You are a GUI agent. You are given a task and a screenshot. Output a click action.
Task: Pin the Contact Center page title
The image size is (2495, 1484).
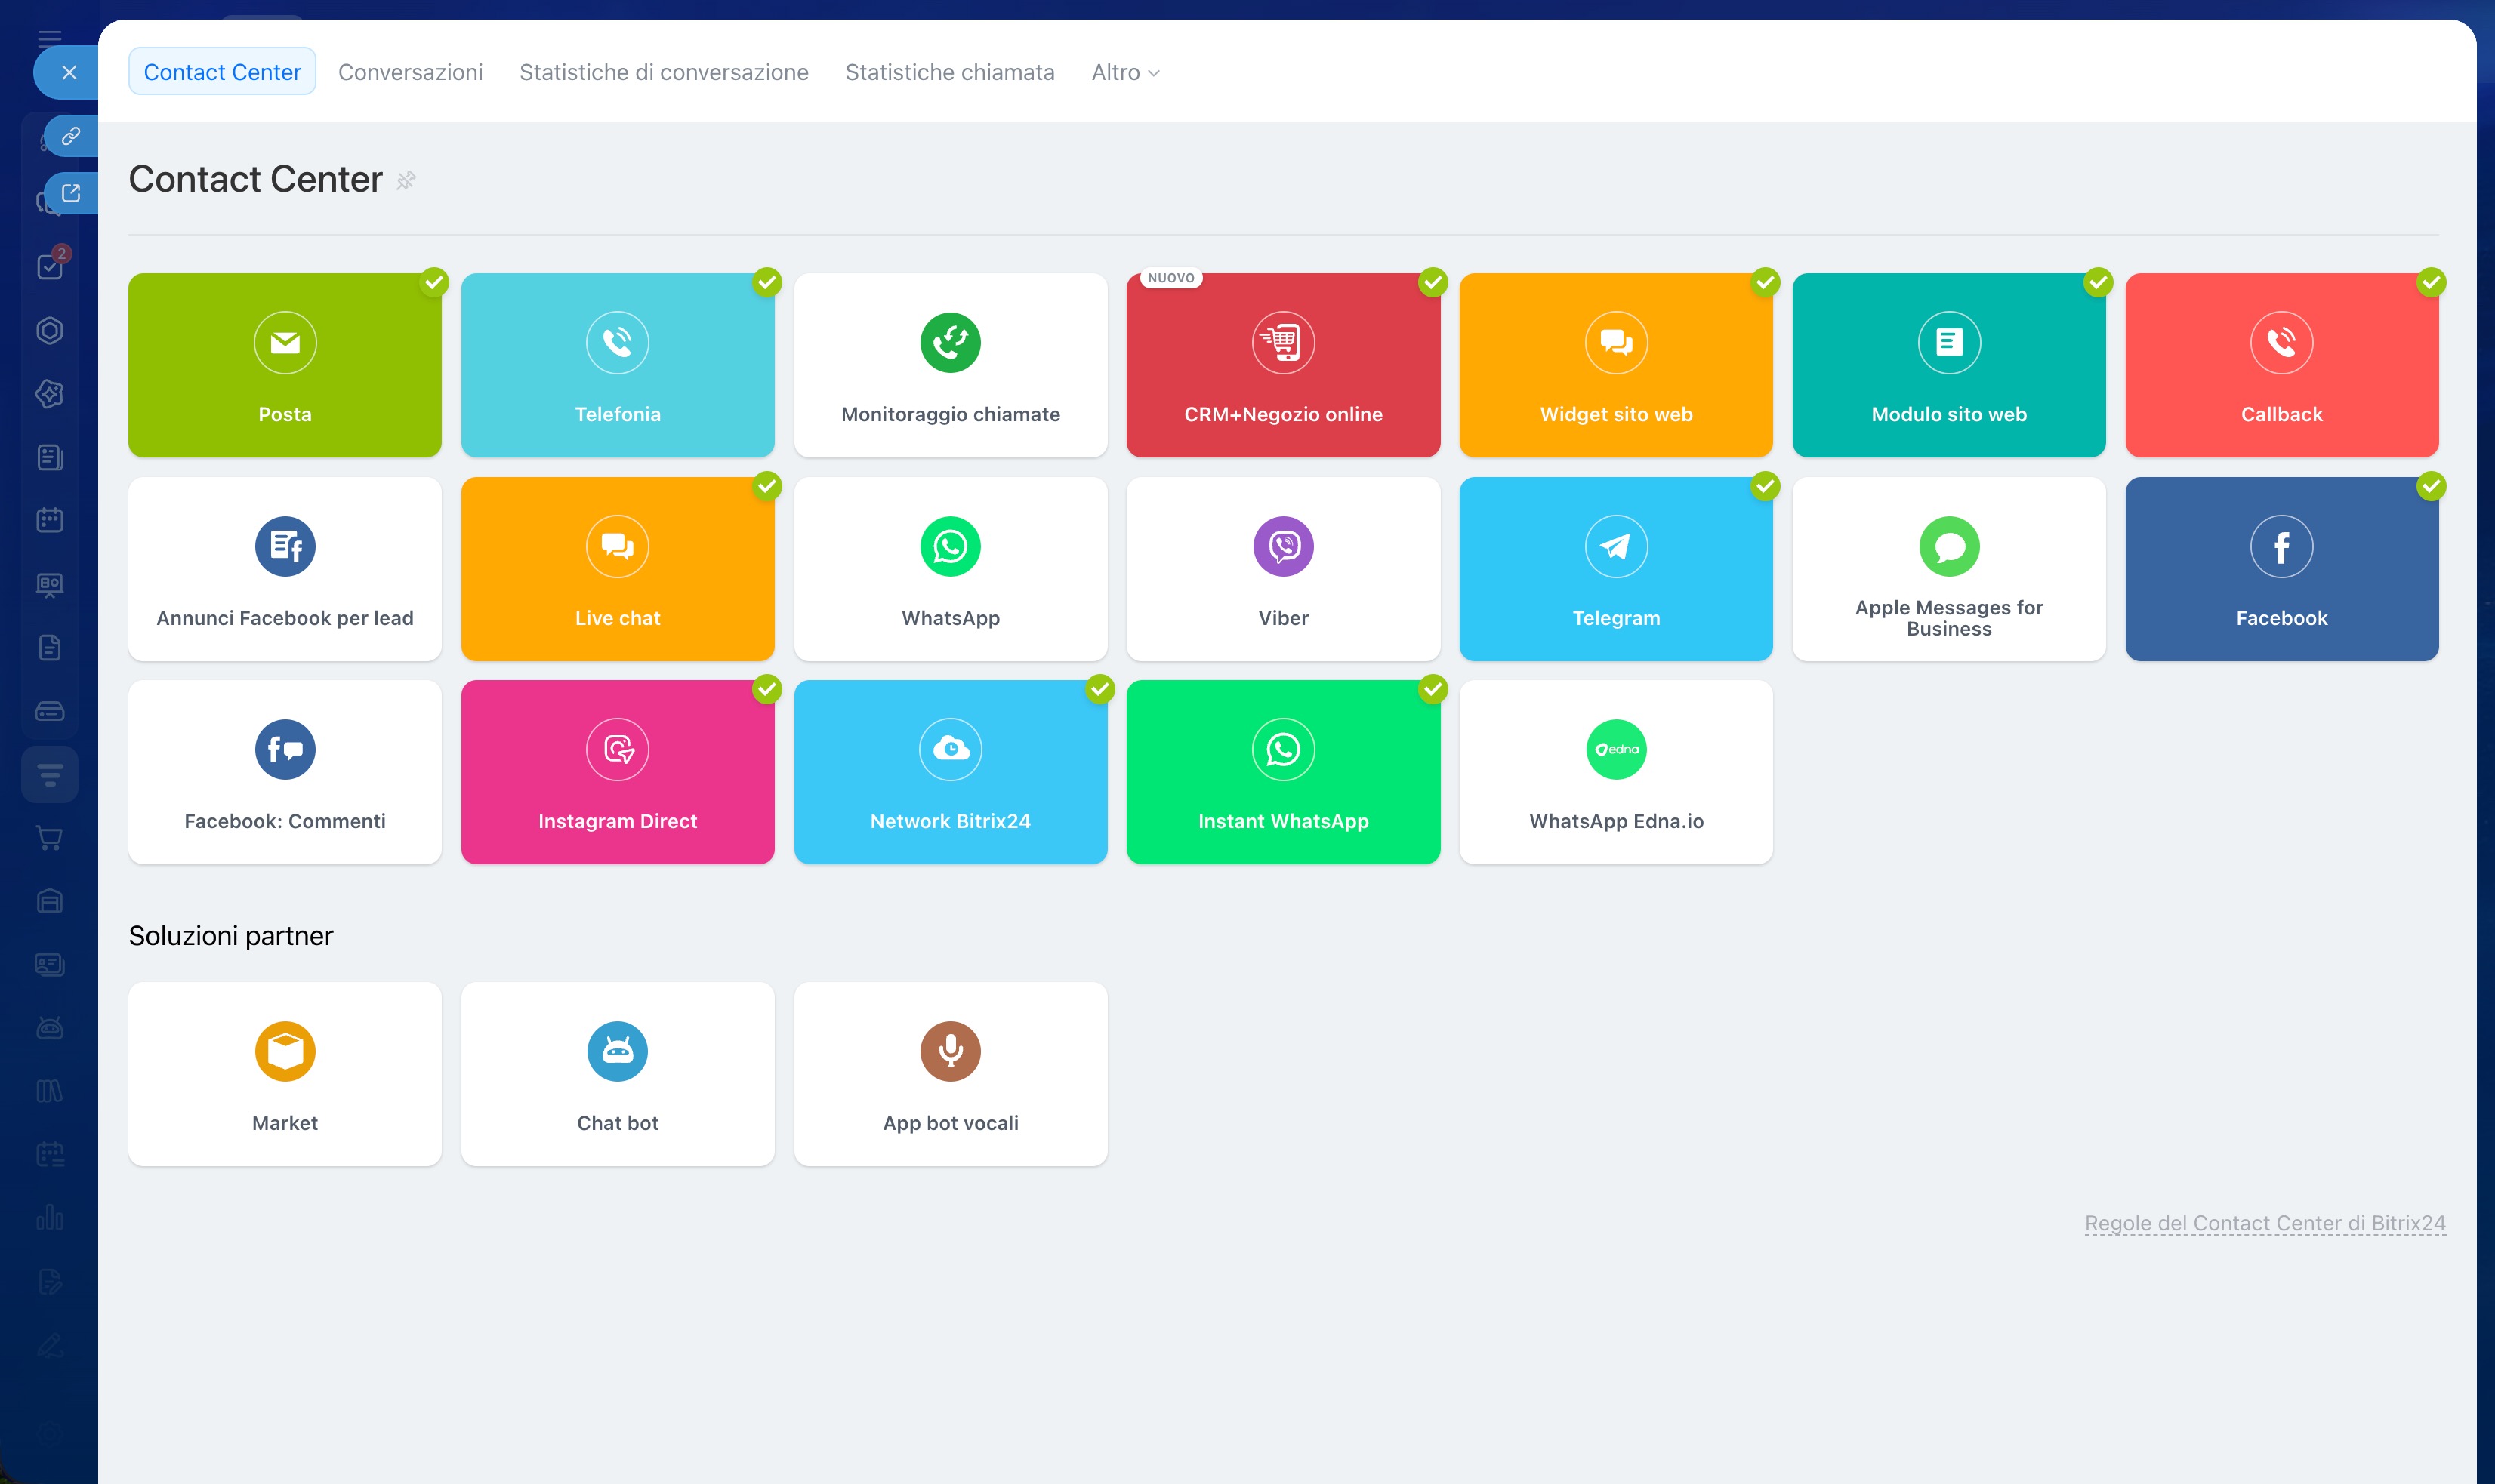coord(406,181)
